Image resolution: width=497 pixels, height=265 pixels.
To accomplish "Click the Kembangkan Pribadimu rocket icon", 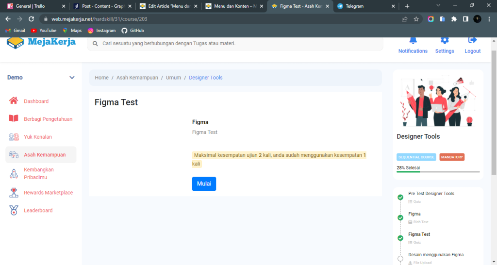I will [14, 173].
